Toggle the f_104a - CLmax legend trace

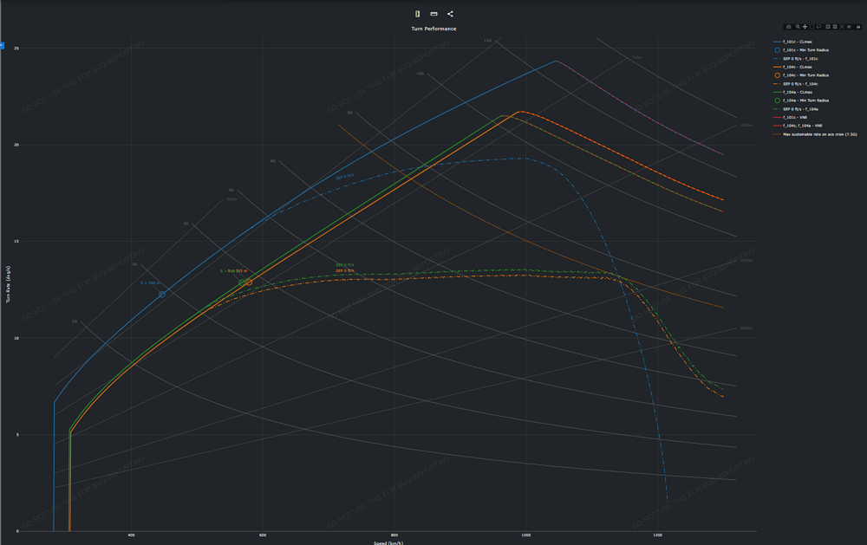793,93
